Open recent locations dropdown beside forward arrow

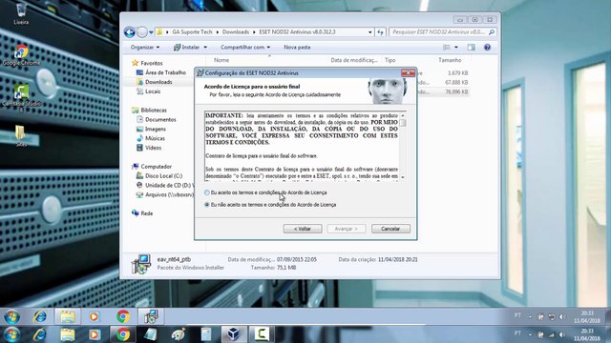click(x=151, y=32)
